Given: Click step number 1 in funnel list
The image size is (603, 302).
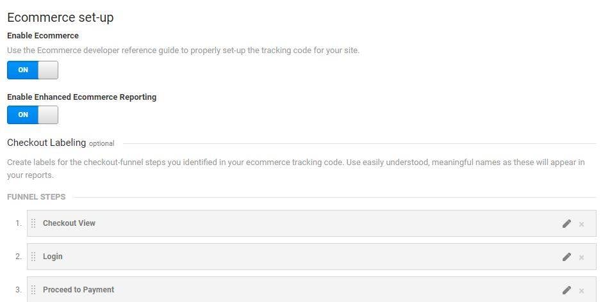Looking at the screenshot, I should point(19,223).
